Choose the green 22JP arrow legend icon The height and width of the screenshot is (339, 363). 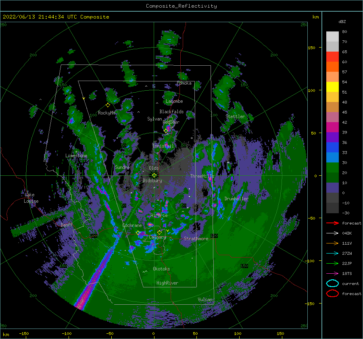coord(332,263)
